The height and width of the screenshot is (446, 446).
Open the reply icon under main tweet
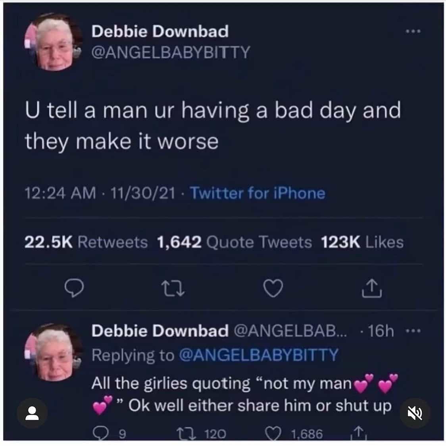74,288
